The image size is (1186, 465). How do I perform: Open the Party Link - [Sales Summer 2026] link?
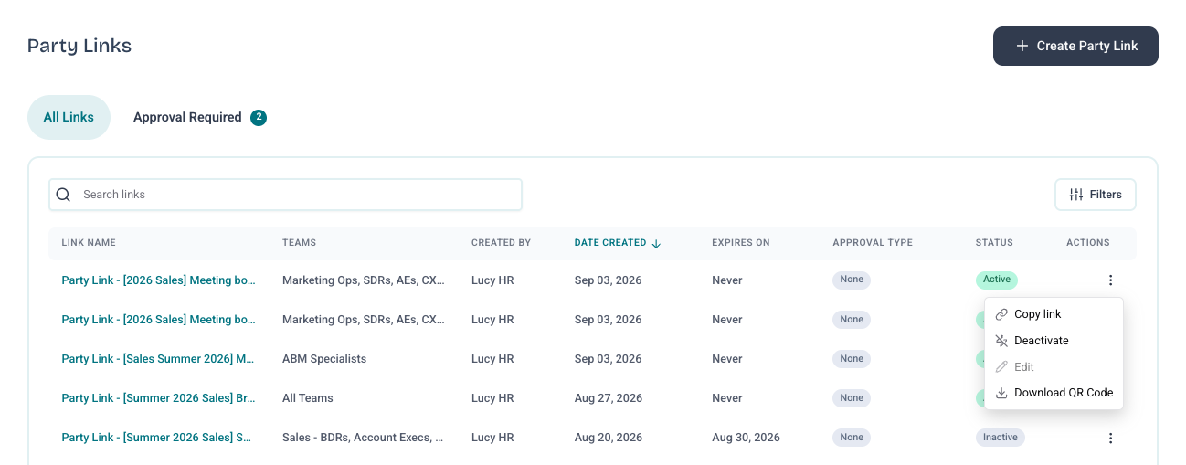[x=158, y=359]
